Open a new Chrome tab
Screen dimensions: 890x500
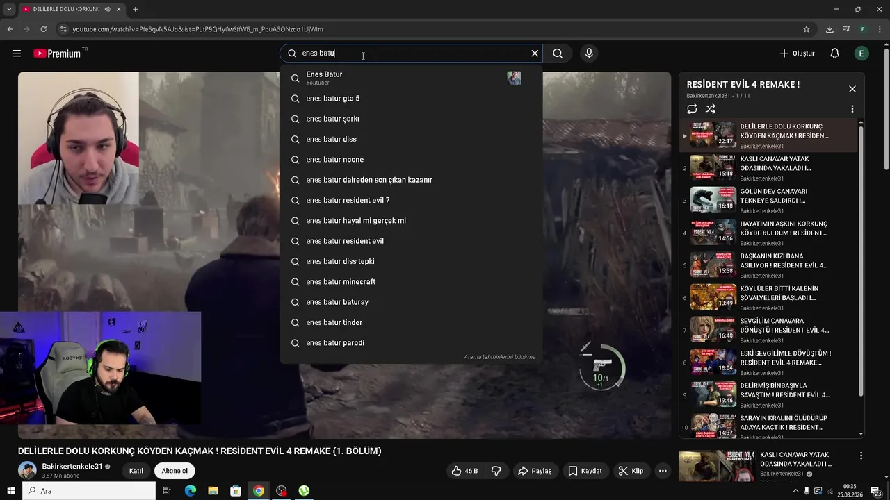tap(135, 9)
